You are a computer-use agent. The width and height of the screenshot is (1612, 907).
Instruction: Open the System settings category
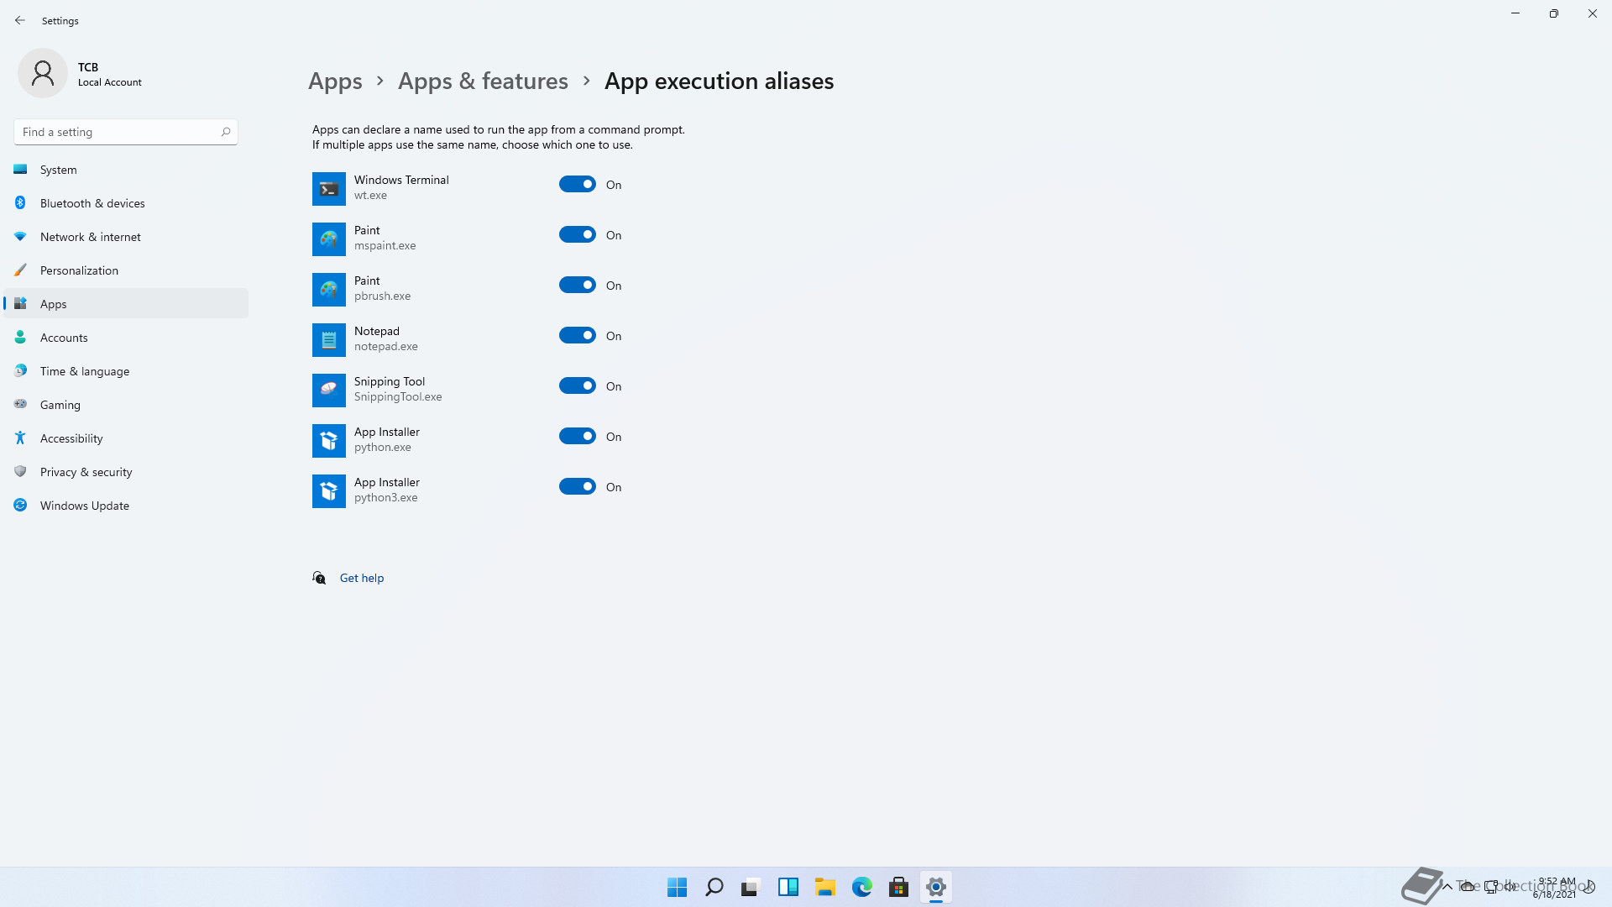[126, 170]
